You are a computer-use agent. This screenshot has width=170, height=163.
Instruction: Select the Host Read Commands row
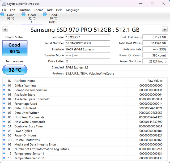(x=83, y=117)
